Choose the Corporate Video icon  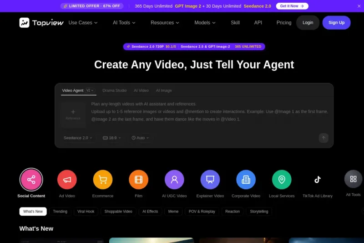pos(246,180)
